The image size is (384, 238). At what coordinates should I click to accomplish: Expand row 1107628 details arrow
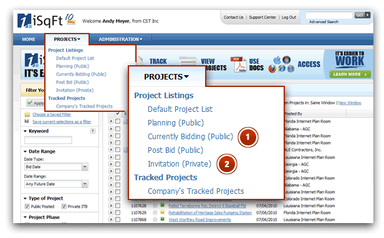pyautogui.click(x=111, y=206)
